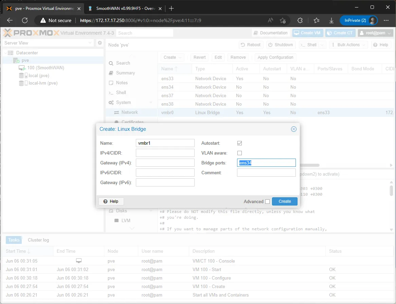Image resolution: width=396 pixels, height=304 pixels.
Task: Switch to the Cluster log tab
Action: point(38,240)
